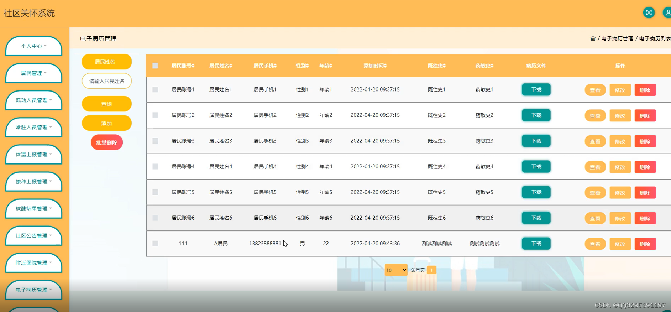This screenshot has width=671, height=312.
Task: Edit record 居民账号5 with 修改
Action: click(x=620, y=193)
